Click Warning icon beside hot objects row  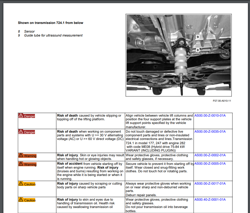coord(21,155)
